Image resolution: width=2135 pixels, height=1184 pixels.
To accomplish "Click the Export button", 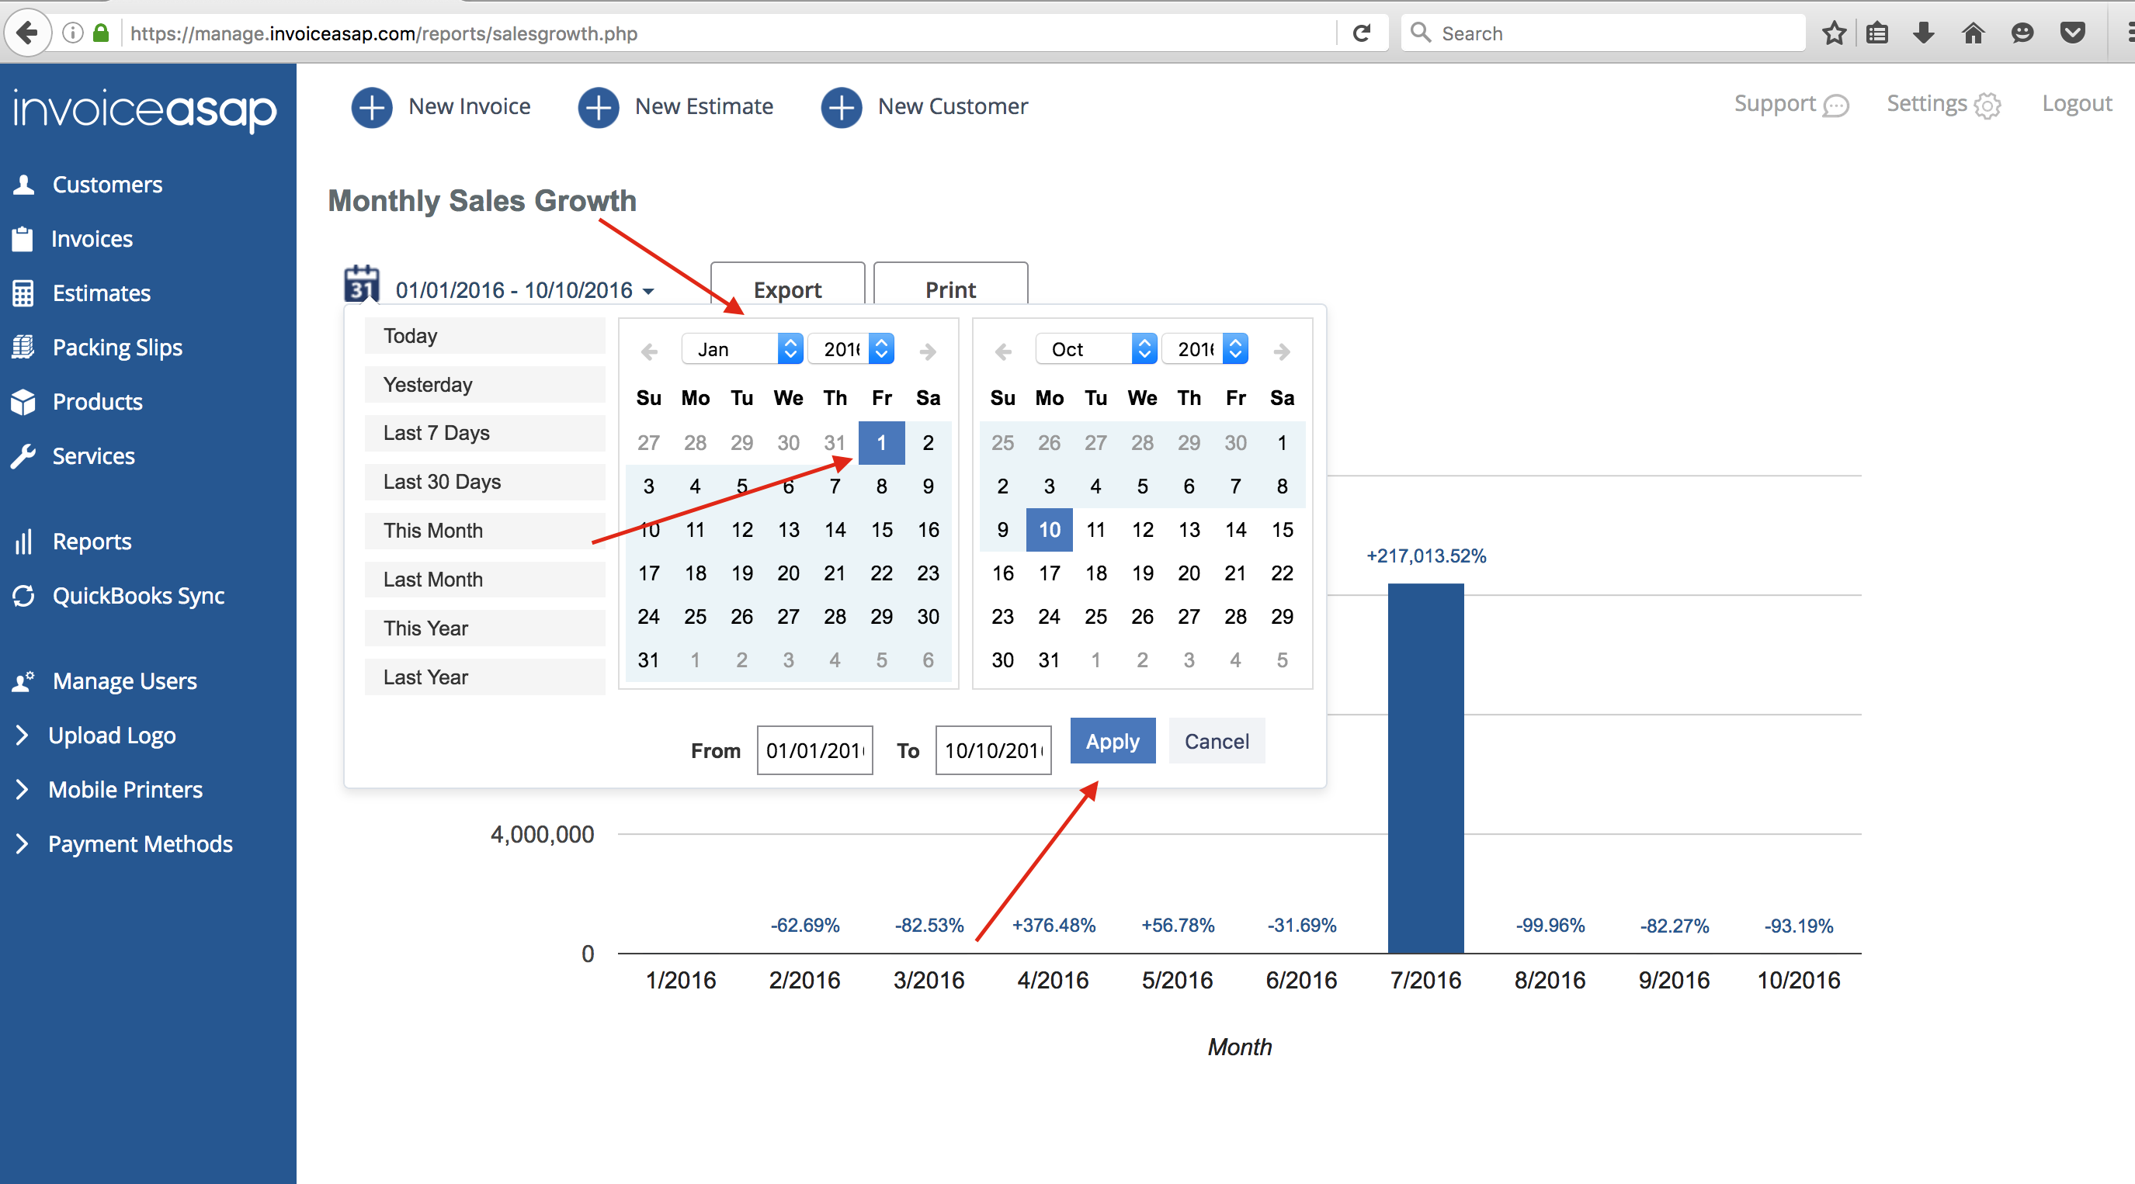I will coord(786,289).
